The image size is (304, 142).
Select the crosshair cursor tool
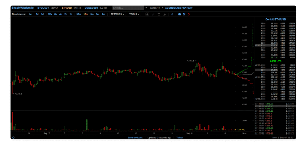click(x=147, y=14)
